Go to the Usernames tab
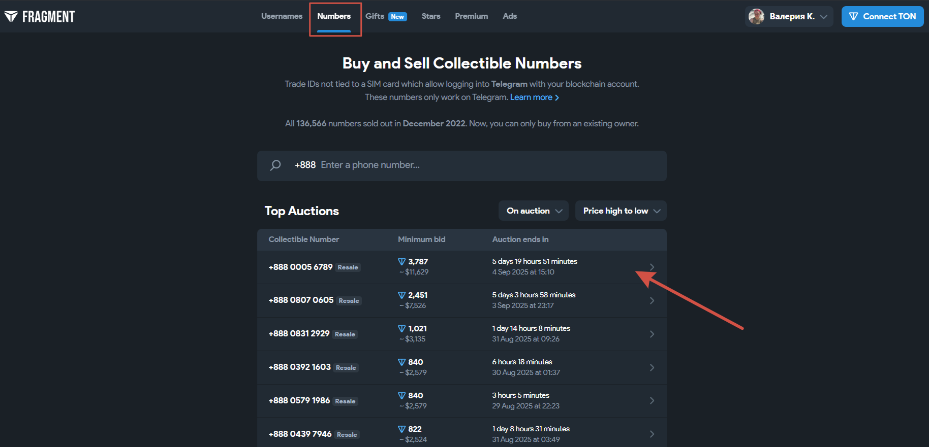The image size is (929, 447). [x=282, y=16]
